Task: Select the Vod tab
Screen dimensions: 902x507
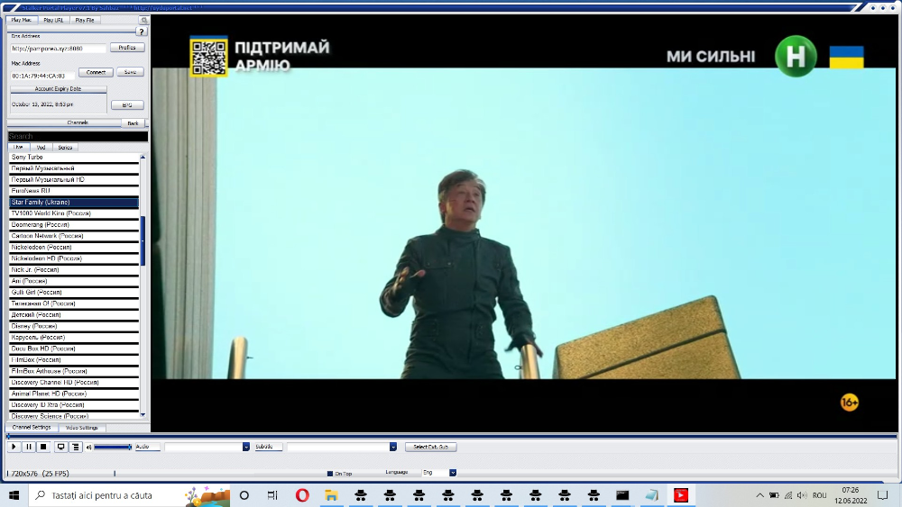Action: click(x=41, y=148)
